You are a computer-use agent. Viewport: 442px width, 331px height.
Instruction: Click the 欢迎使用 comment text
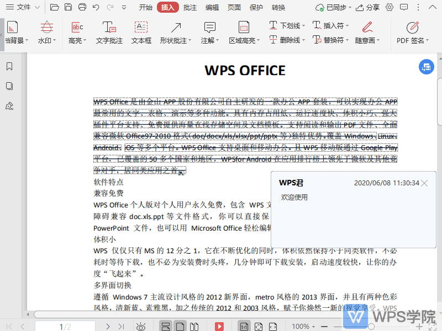pos(294,197)
